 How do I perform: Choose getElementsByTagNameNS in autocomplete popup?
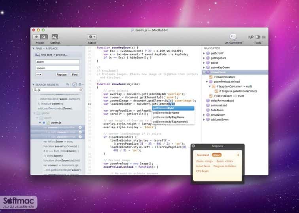[173, 122]
